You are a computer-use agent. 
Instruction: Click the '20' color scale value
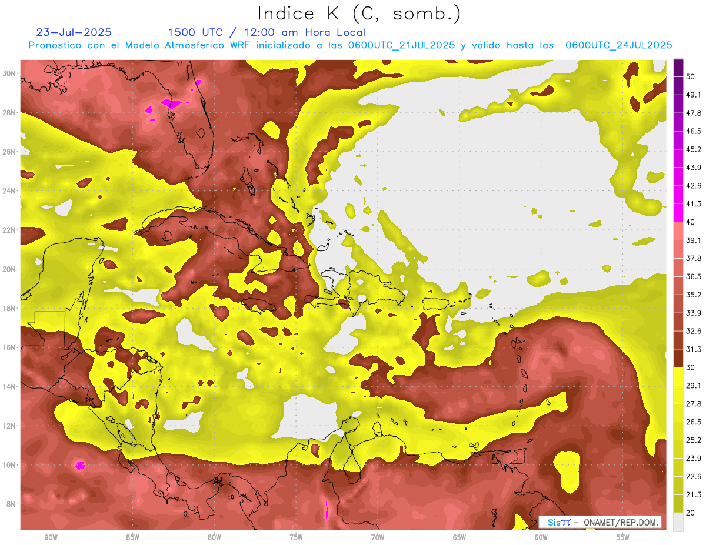click(691, 513)
